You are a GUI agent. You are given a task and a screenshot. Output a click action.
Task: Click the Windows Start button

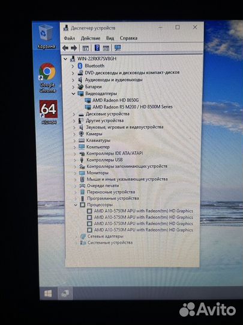49,293
